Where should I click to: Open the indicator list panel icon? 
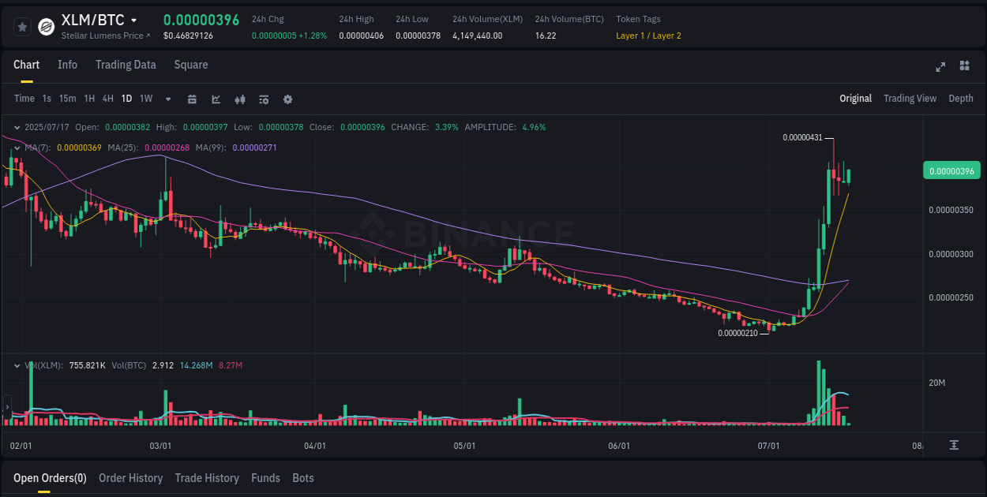[263, 99]
